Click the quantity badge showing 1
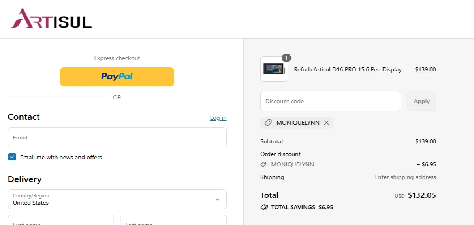Screen dimensions: 474x225 click(x=286, y=58)
